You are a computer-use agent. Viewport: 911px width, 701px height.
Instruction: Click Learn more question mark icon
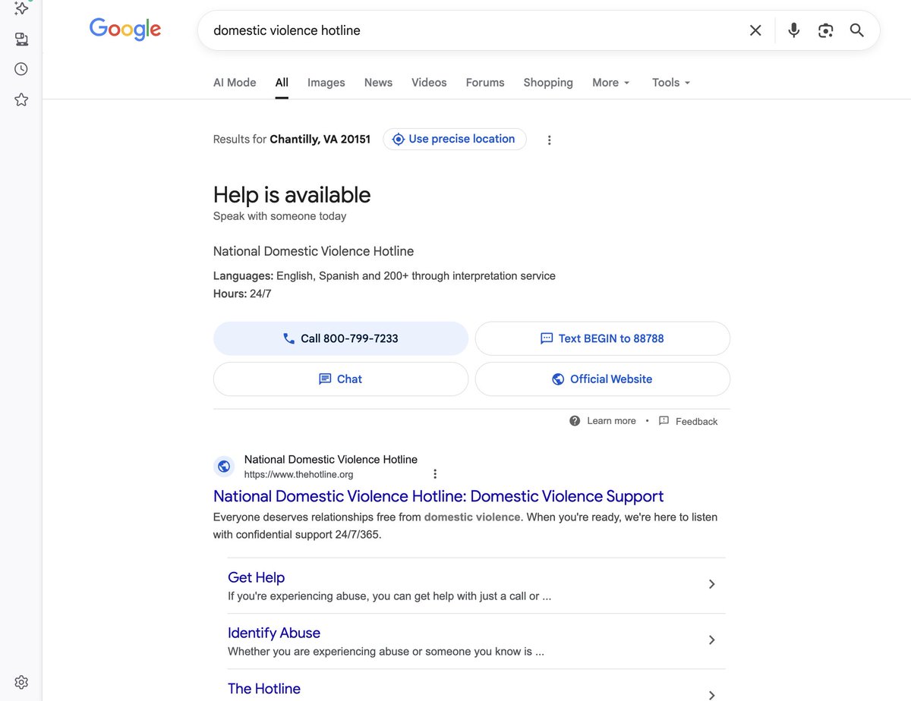pos(575,420)
